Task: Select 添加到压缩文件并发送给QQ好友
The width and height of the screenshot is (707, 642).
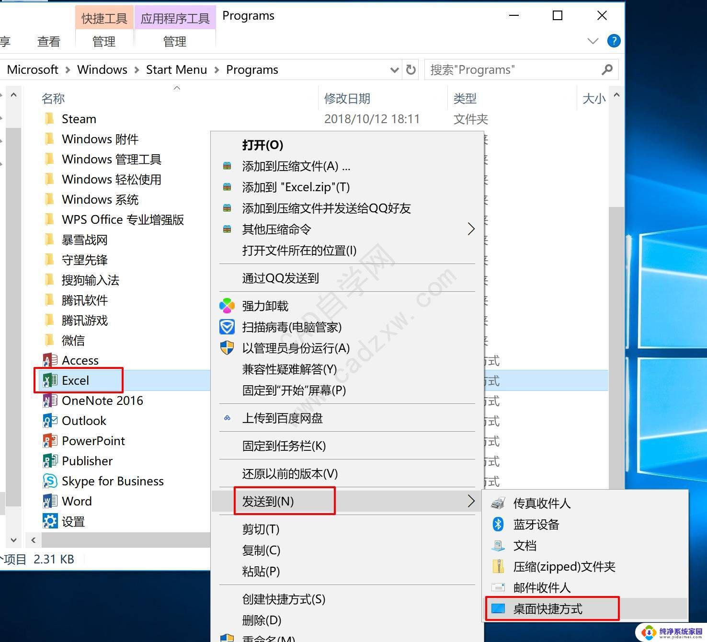Action: 327,208
